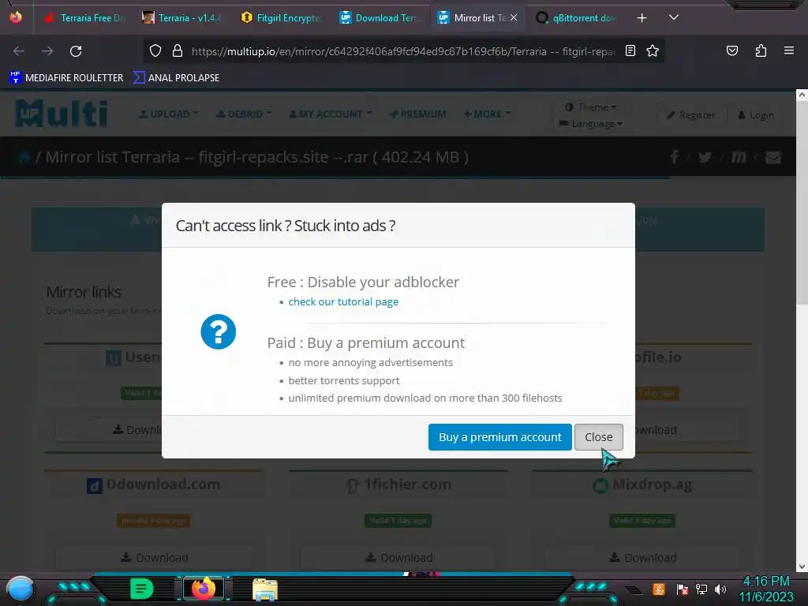This screenshot has height=606, width=808.
Task: Share on Facebook icon
Action: [674, 157]
